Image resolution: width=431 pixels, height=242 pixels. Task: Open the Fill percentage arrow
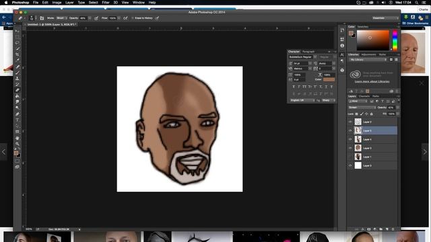pyautogui.click(x=397, y=114)
